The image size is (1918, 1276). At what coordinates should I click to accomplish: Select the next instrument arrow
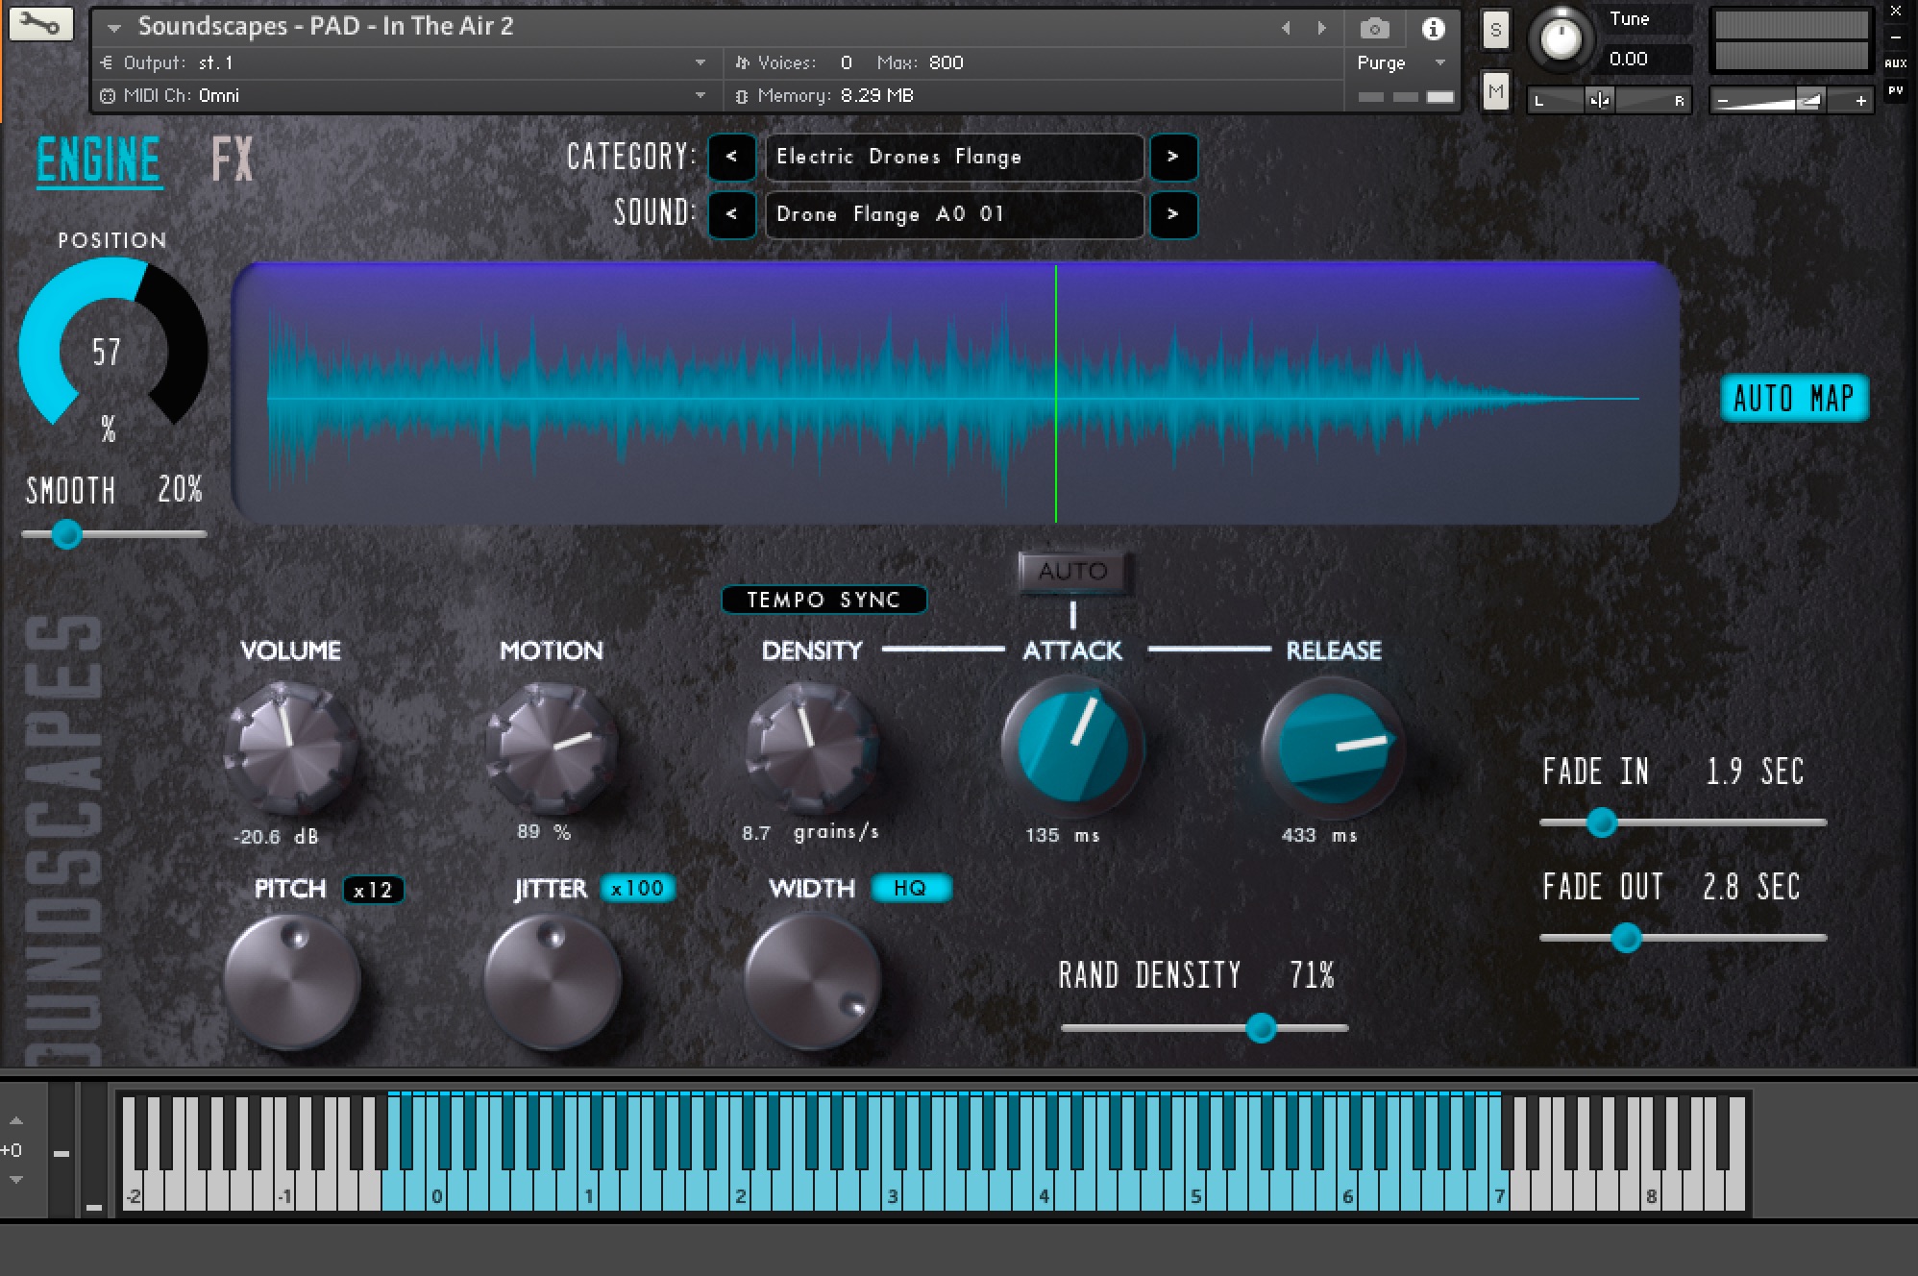(x=1322, y=28)
